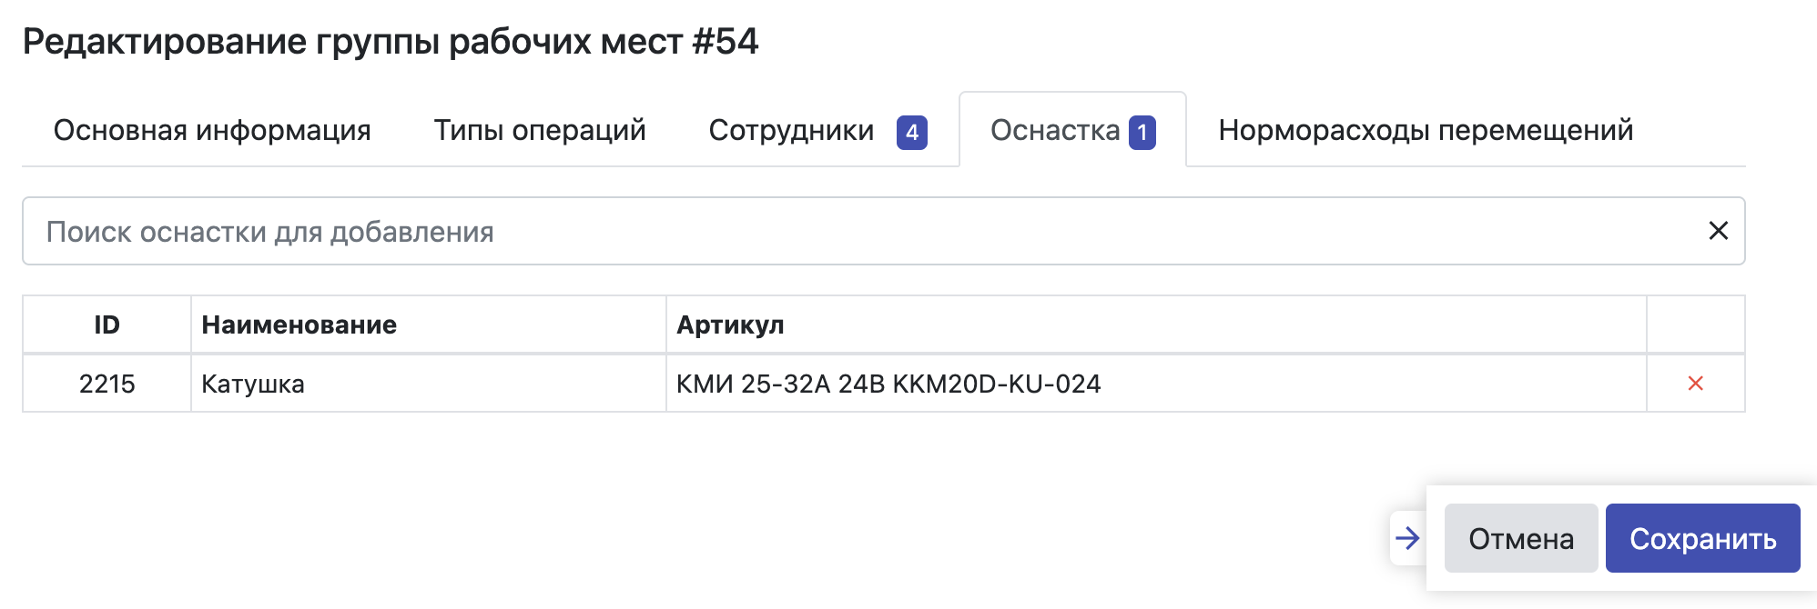1817x609 pixels.
Task: Click the dialog title with #54
Action: coord(391,42)
